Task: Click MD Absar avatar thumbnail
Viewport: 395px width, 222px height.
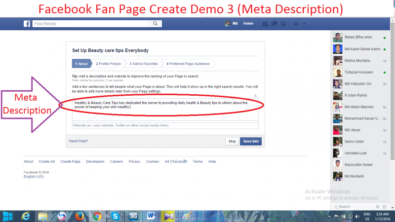Action: tap(338, 130)
